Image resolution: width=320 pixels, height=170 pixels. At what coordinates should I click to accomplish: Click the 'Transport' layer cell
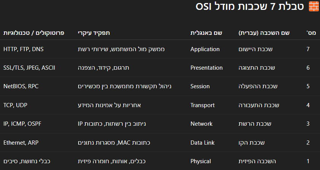202,105
